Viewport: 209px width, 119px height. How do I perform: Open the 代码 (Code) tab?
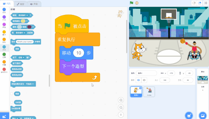[7, 4]
